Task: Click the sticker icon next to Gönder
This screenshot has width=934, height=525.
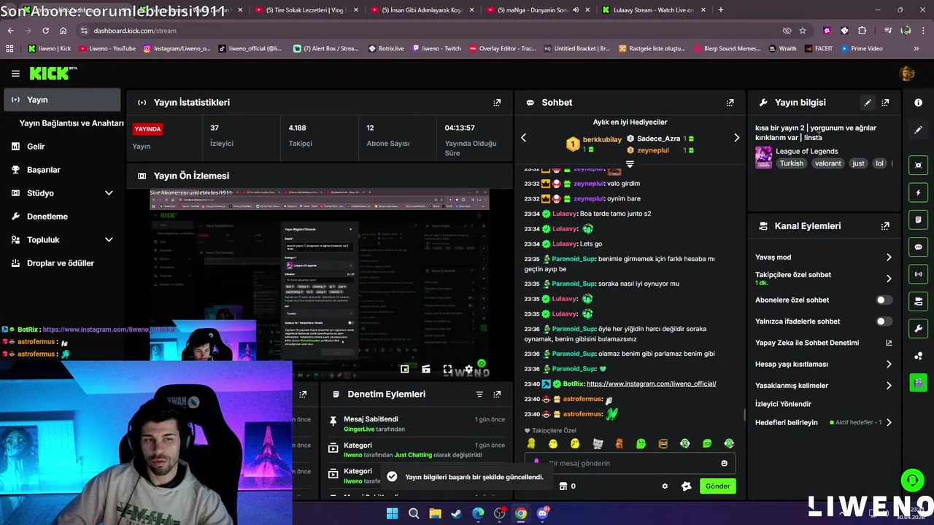Action: point(686,486)
